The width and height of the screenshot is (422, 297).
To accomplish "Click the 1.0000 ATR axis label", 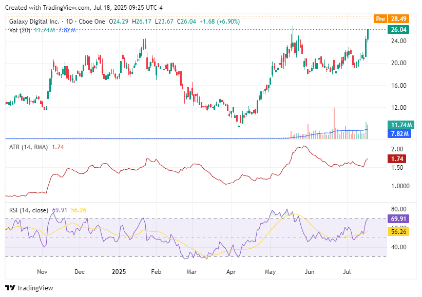I will pos(400,186).
